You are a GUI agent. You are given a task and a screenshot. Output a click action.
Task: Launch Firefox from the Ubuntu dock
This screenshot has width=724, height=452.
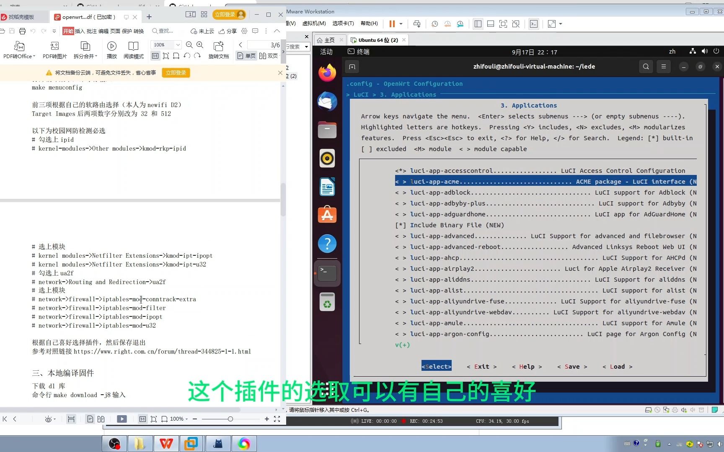tap(327, 72)
